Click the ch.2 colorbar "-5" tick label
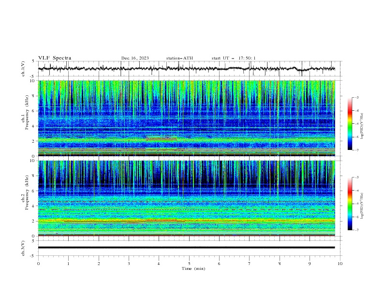The image size is (383, 296). [x=357, y=204]
